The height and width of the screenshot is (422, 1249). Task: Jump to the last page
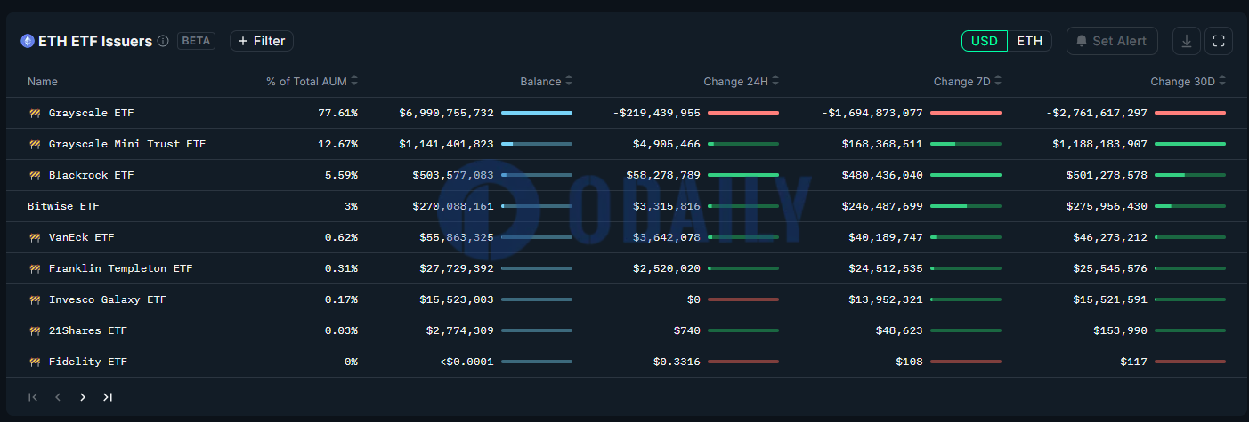tap(108, 397)
